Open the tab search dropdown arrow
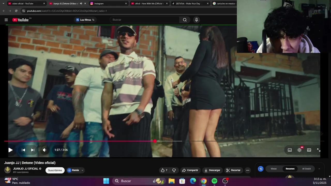331x186 pixels. [3, 4]
